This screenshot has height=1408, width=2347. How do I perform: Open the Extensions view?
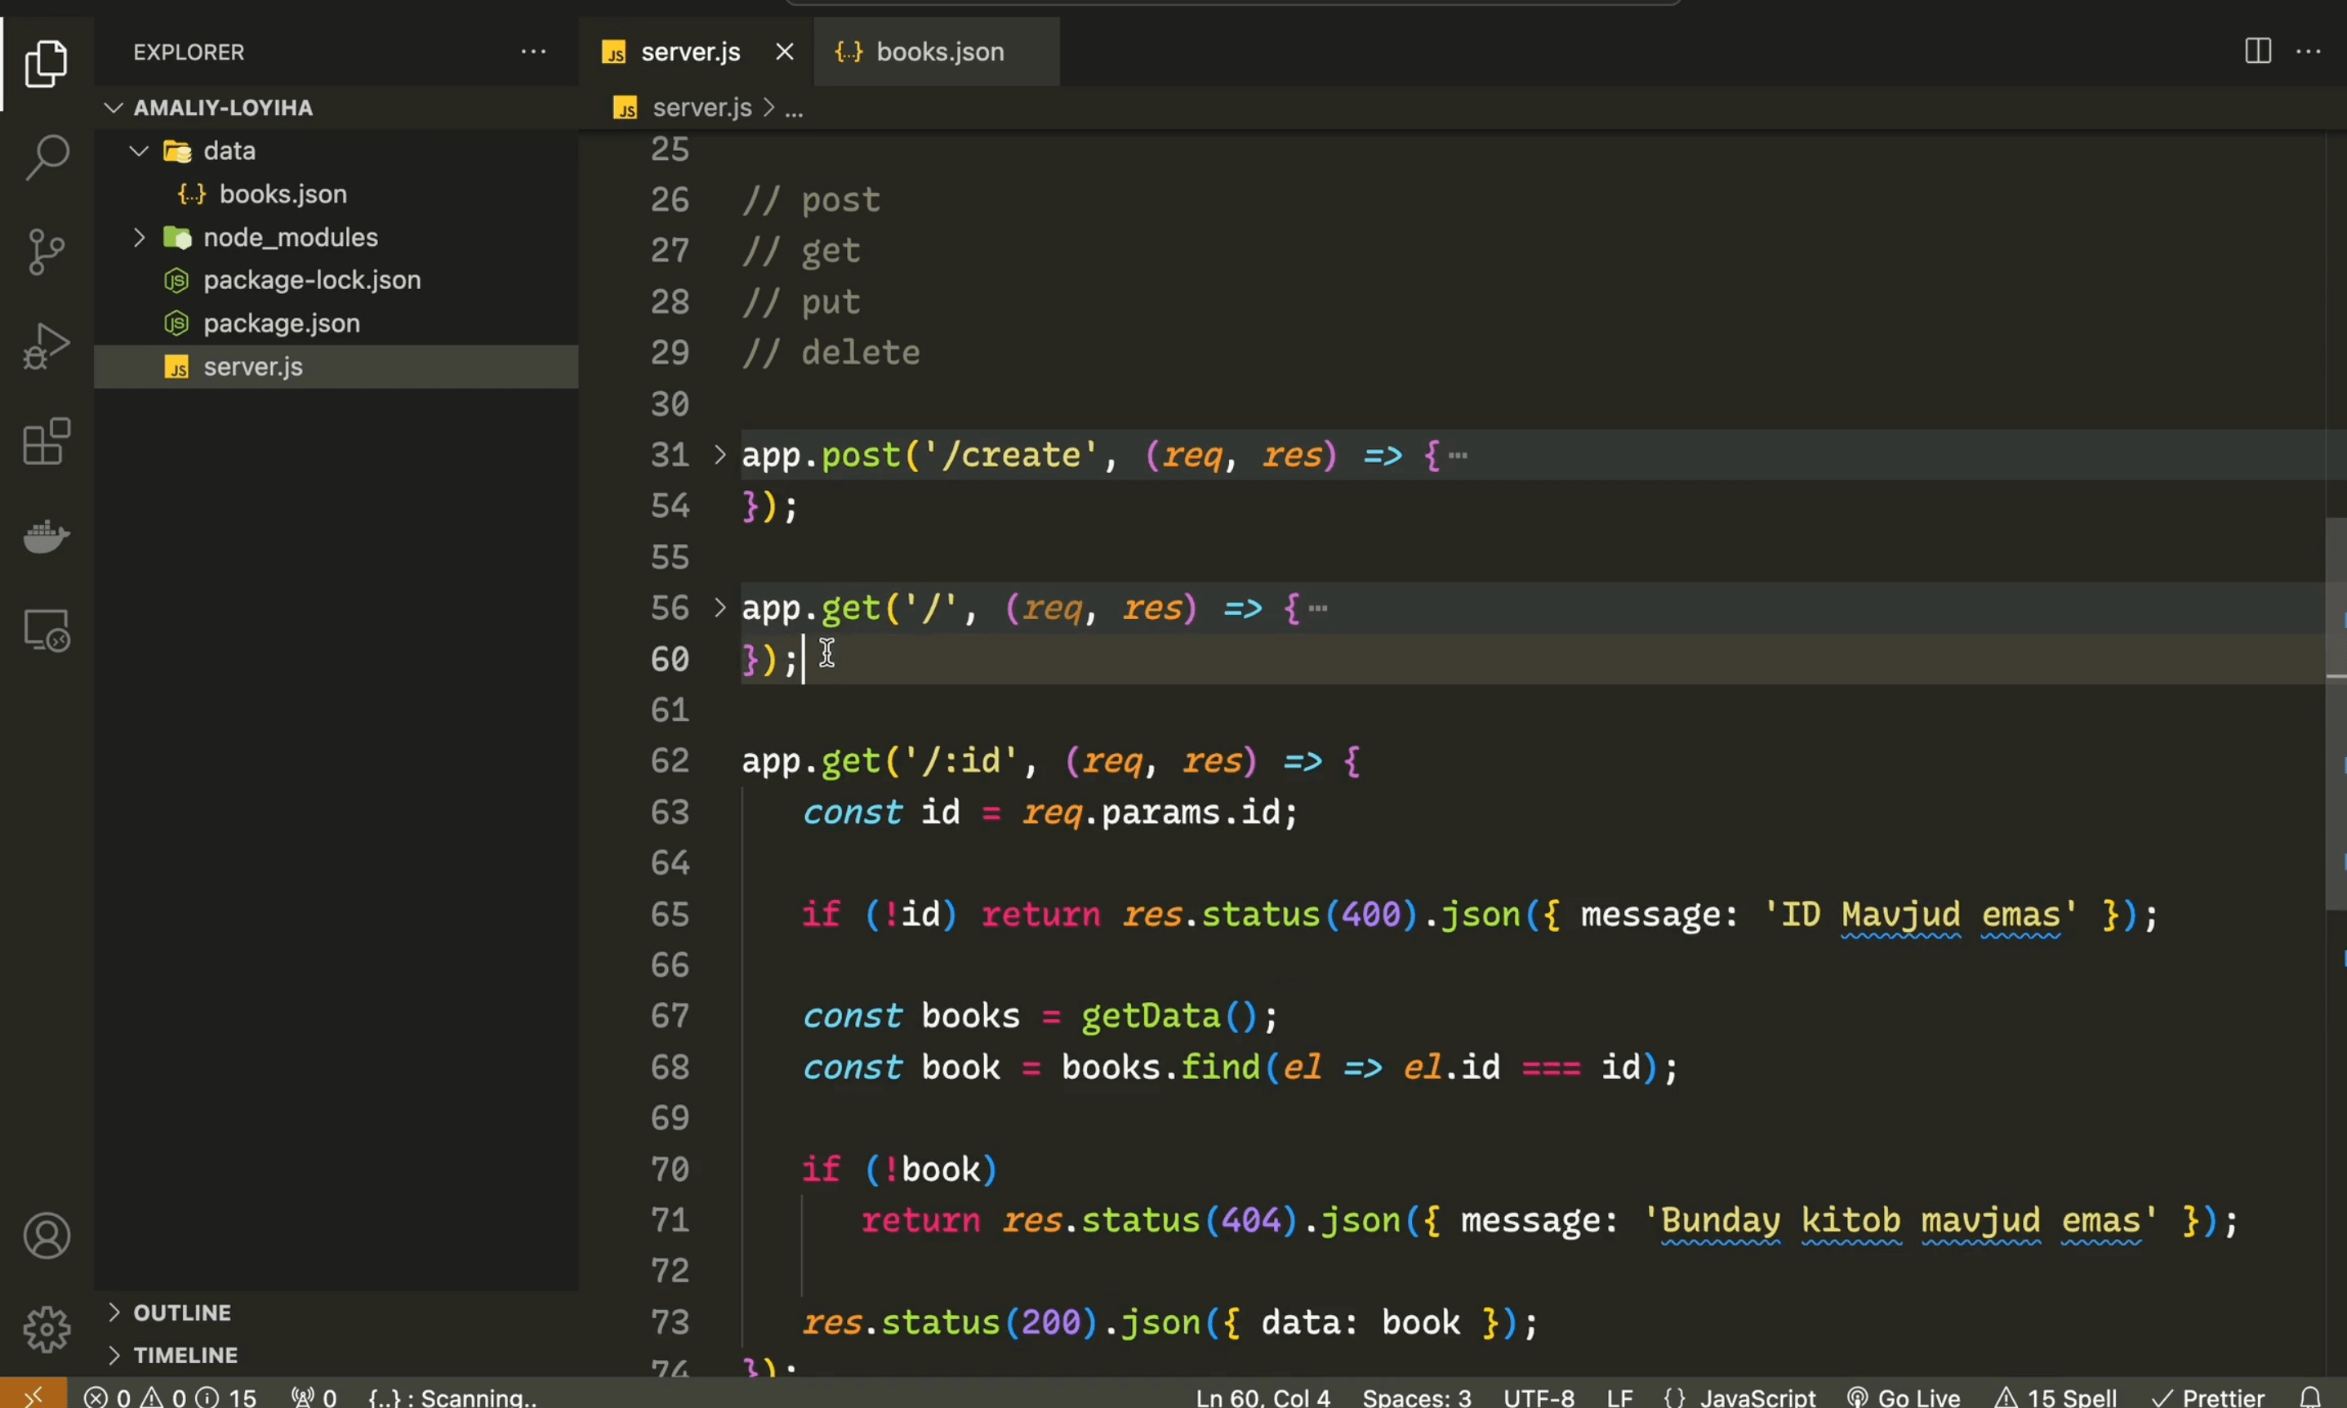tap(46, 441)
